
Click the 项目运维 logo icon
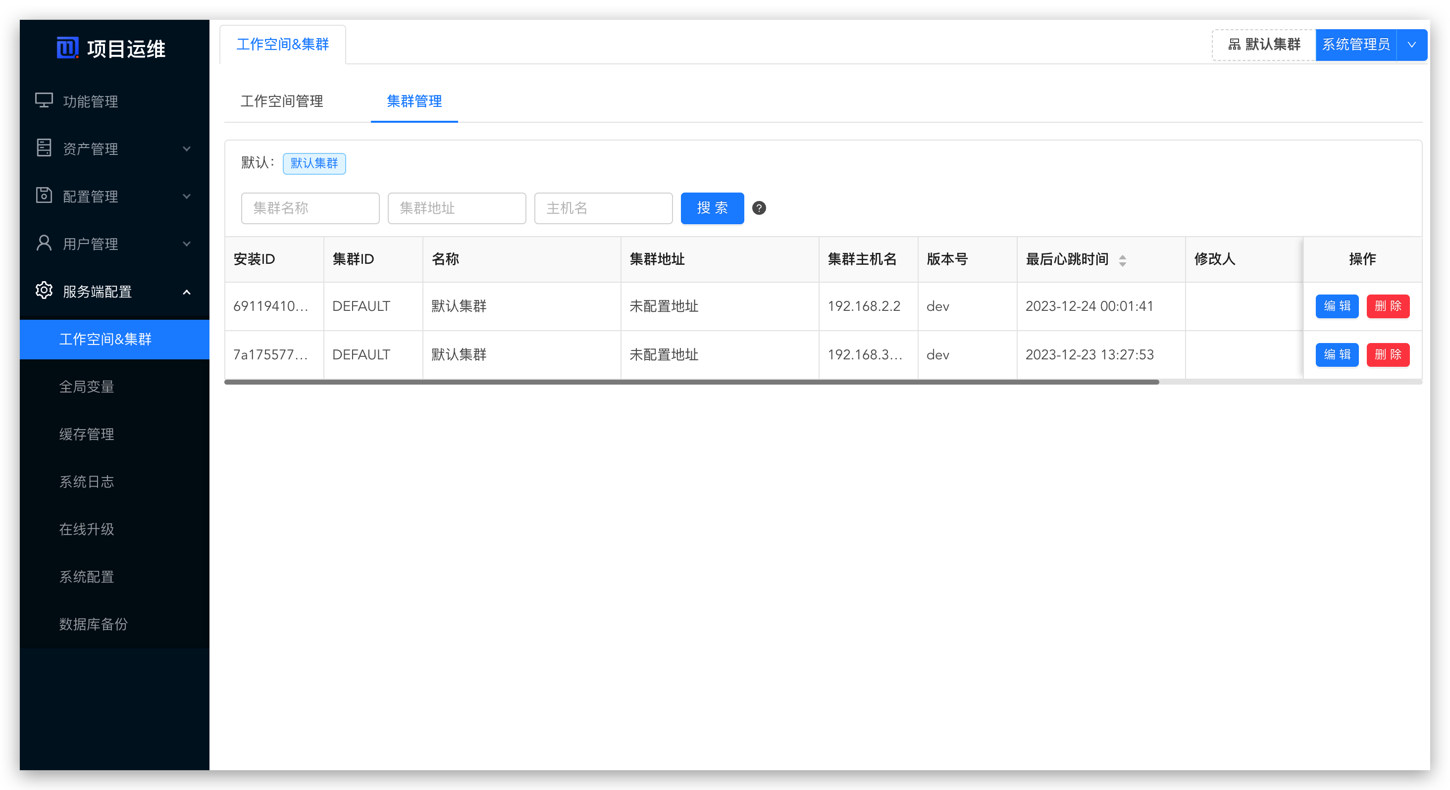pos(67,49)
